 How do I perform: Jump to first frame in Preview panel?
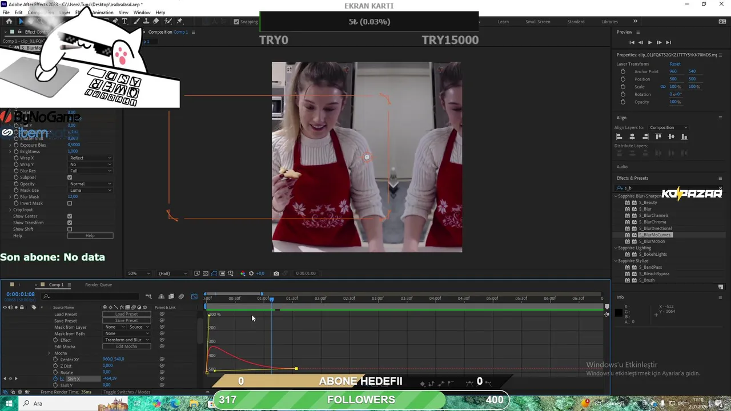coord(632,42)
